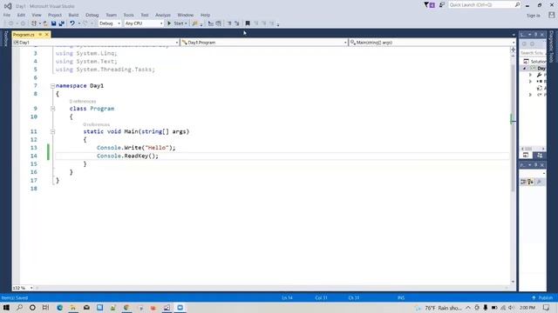Open the File menu
Screen dimensions: 558x313
tap(7, 15)
